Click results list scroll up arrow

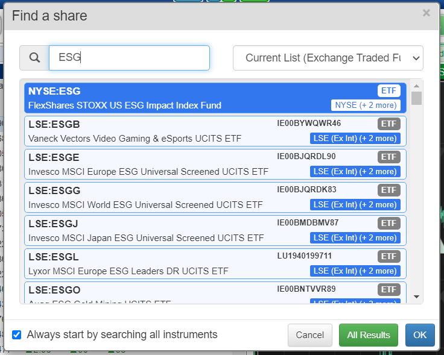click(416, 86)
